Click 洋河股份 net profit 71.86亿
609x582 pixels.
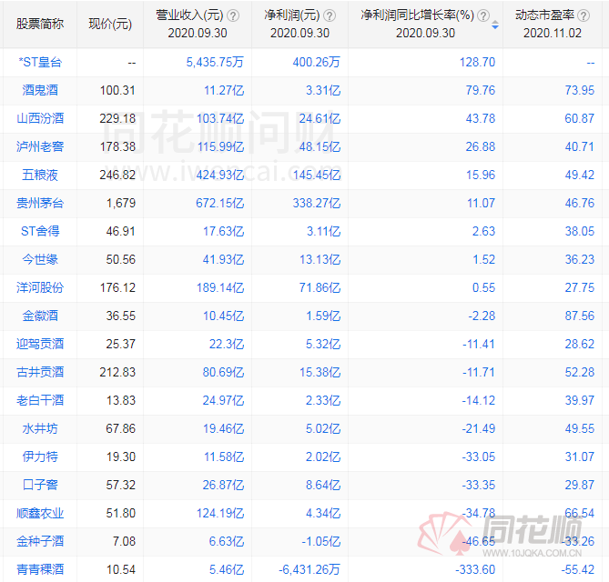320,287
